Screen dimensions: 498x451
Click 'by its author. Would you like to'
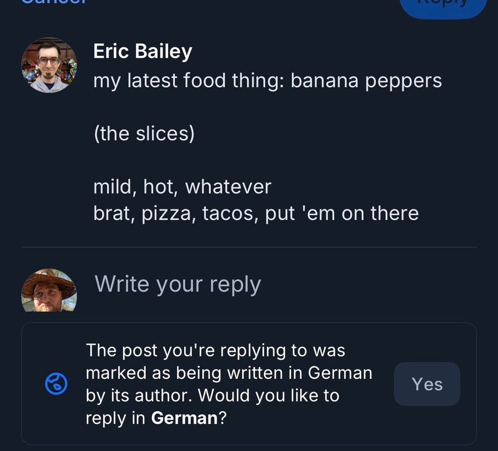point(212,396)
